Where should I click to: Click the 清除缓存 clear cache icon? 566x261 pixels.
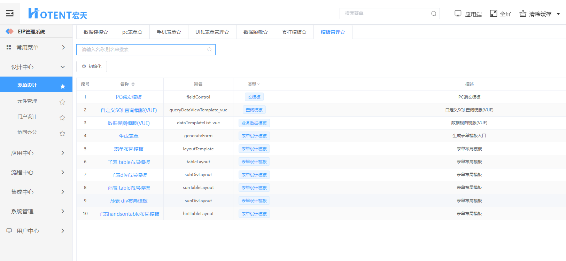[x=523, y=14]
